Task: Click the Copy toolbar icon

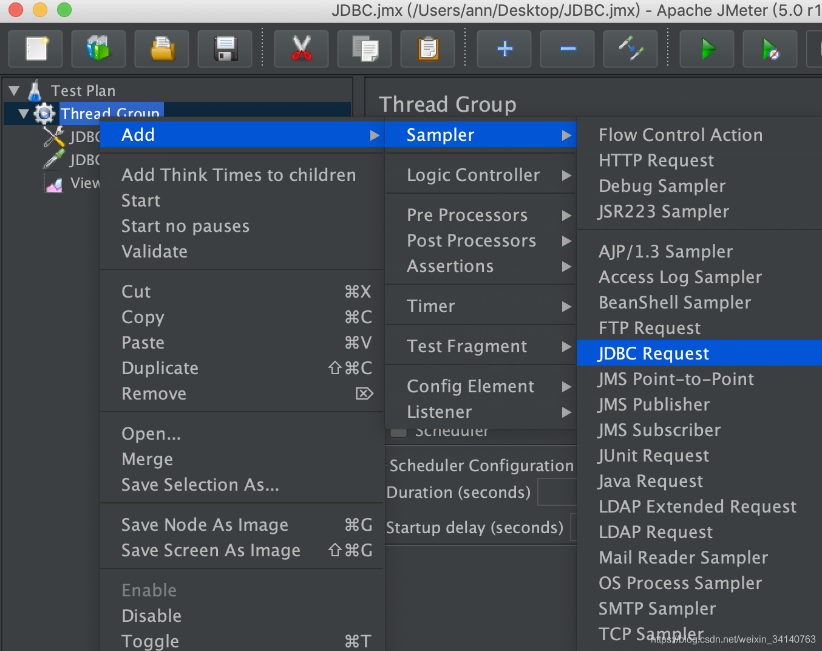Action: [365, 49]
